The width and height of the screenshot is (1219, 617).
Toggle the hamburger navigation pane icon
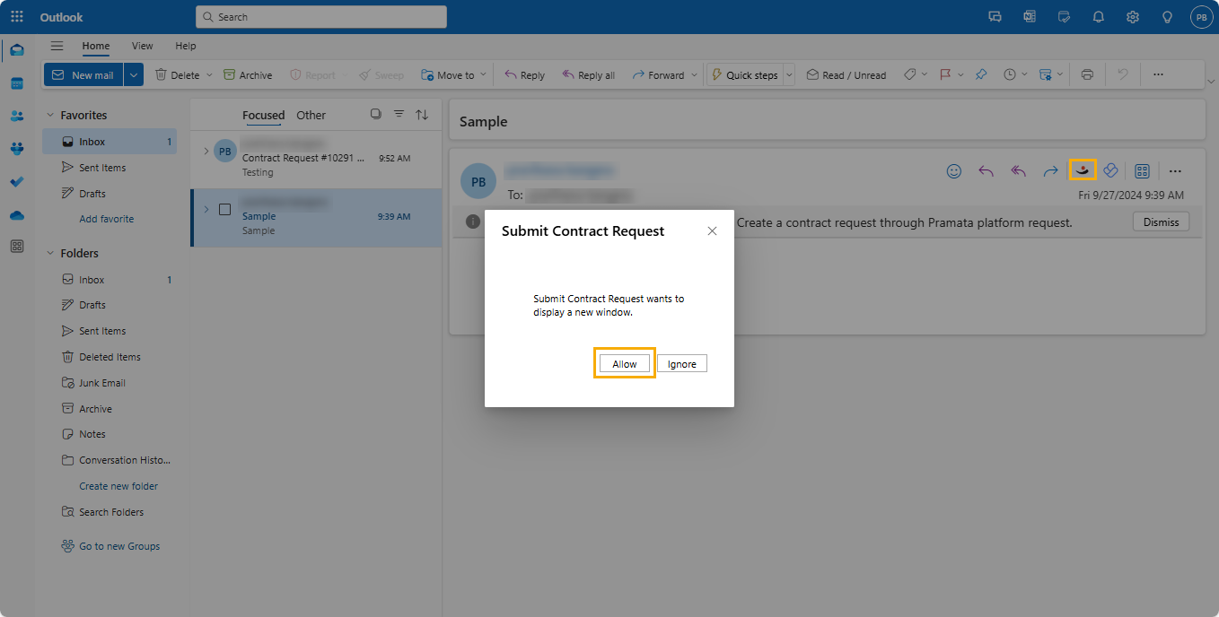point(57,46)
